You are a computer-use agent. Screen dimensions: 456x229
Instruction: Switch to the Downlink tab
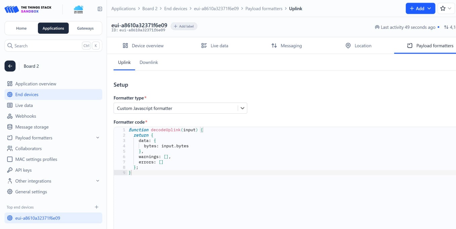(x=149, y=62)
